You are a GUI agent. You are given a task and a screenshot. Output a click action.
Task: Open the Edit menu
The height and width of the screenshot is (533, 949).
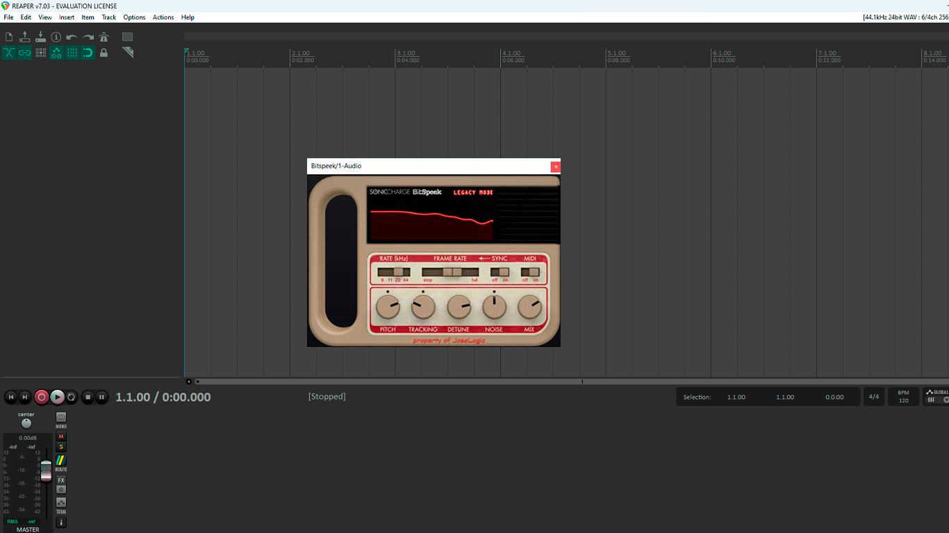pos(26,17)
